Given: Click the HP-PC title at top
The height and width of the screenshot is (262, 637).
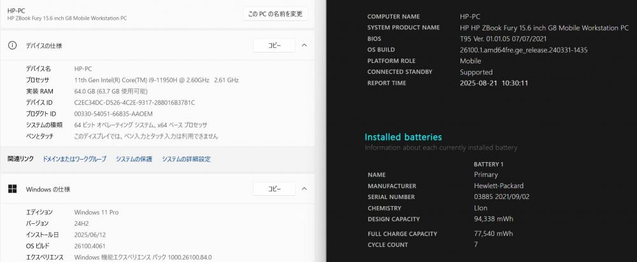Looking at the screenshot, I should point(17,11).
